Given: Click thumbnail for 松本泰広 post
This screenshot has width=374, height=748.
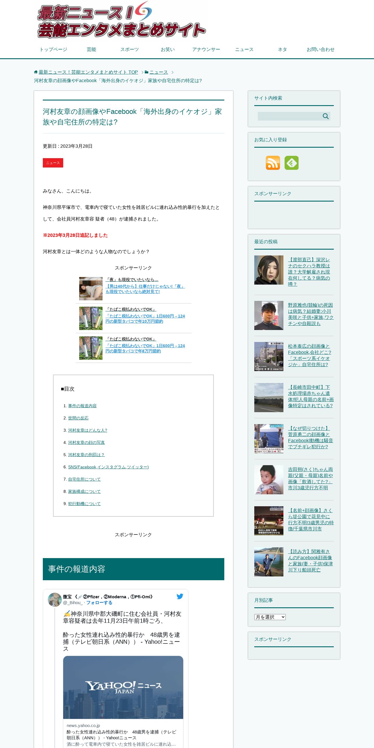Looking at the screenshot, I should pyautogui.click(x=269, y=357).
